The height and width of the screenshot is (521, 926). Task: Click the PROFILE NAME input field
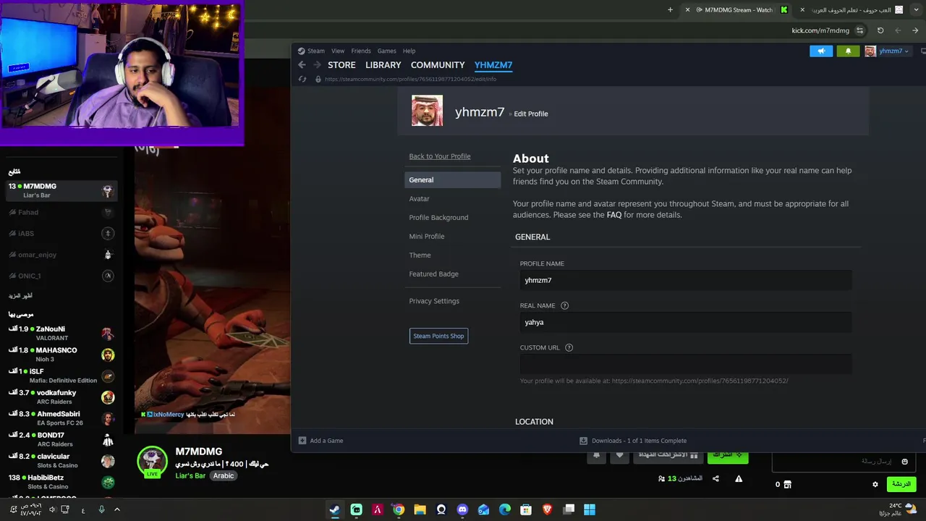[x=685, y=280]
